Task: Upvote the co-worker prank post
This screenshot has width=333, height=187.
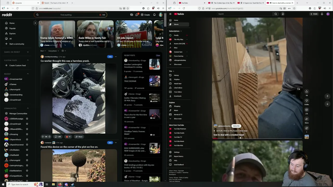Action: coord(43,137)
